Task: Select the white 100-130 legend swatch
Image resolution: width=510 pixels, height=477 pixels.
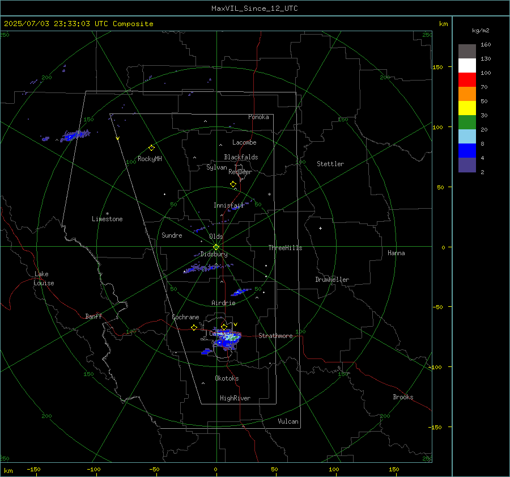Action: click(x=467, y=66)
